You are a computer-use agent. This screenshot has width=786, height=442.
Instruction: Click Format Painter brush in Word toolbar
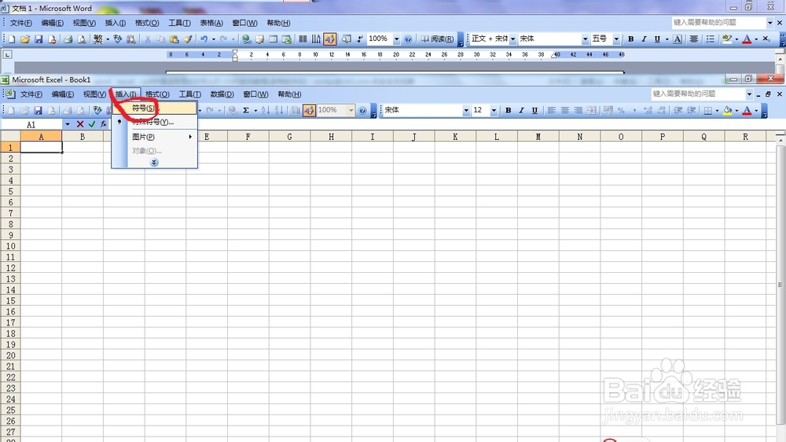click(188, 39)
